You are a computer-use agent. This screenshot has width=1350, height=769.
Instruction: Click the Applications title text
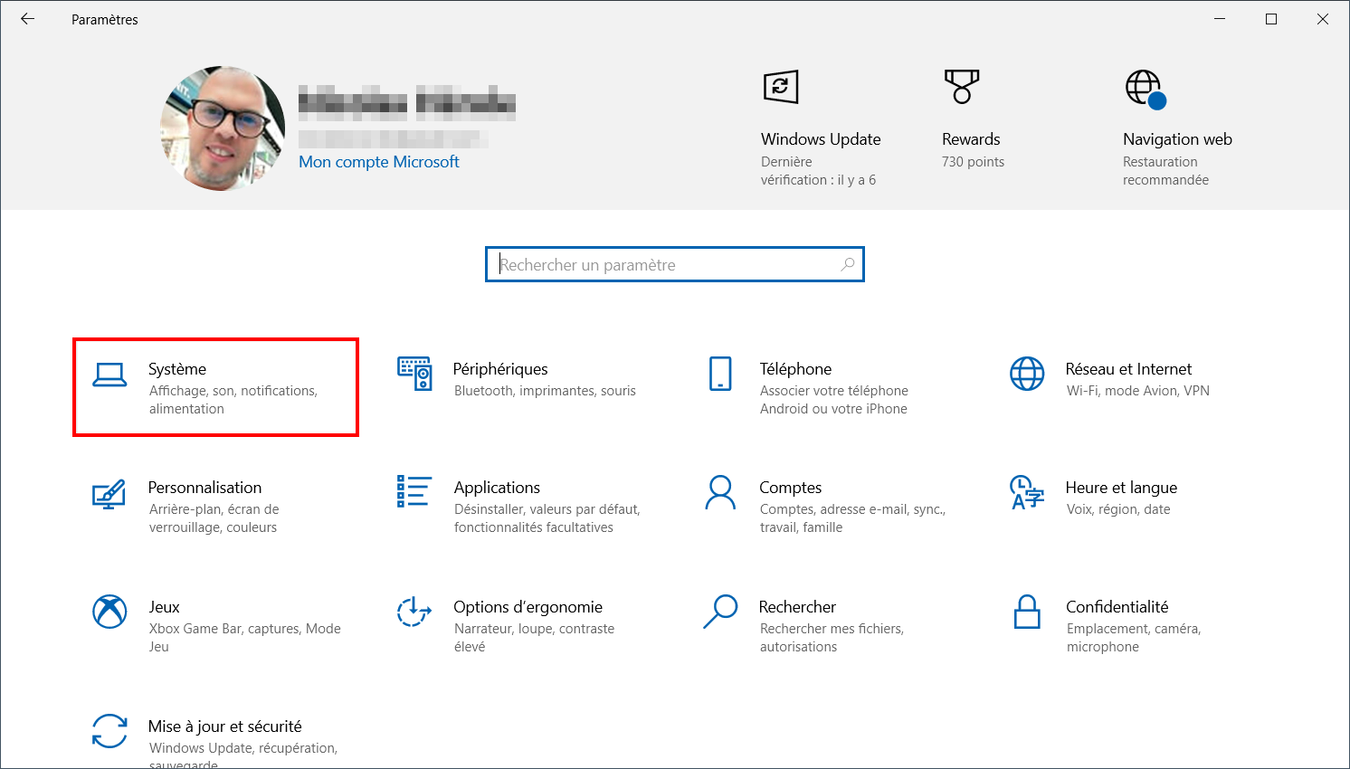click(x=497, y=488)
